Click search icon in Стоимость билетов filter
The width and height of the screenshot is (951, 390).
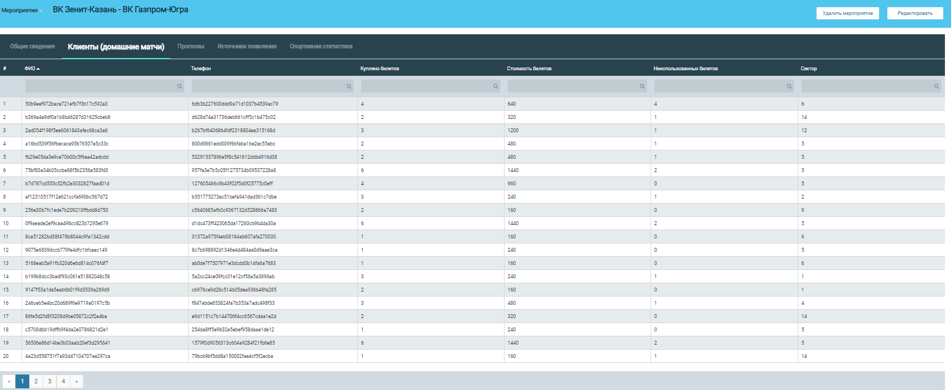(x=642, y=86)
